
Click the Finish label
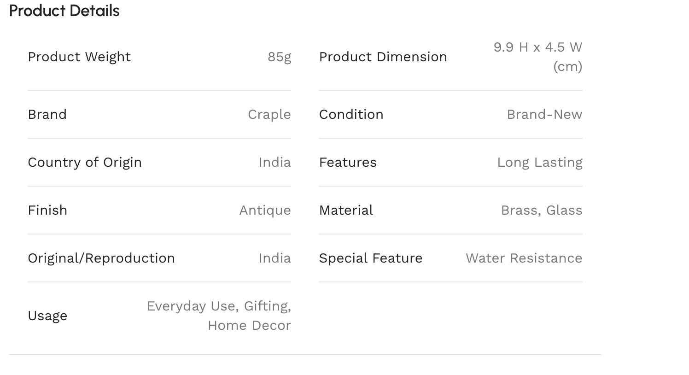pos(47,210)
